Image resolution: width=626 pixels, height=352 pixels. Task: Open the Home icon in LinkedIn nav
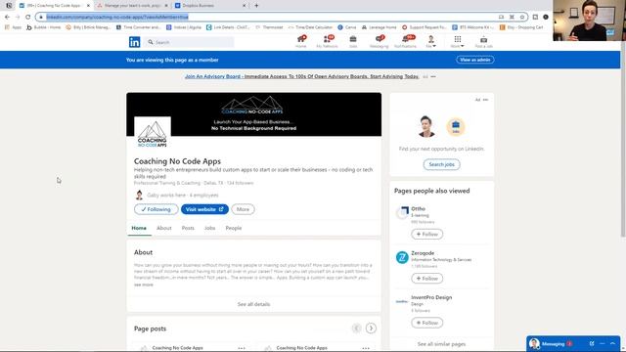(x=301, y=41)
